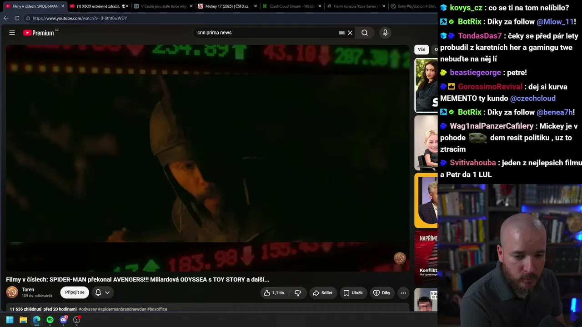Open the Windows Start menu

coord(10,320)
